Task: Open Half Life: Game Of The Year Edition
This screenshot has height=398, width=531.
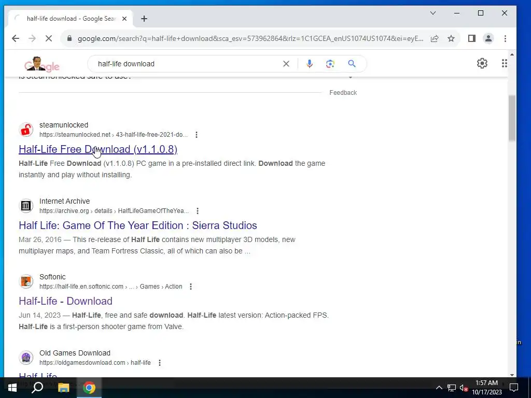Action: [x=138, y=225]
